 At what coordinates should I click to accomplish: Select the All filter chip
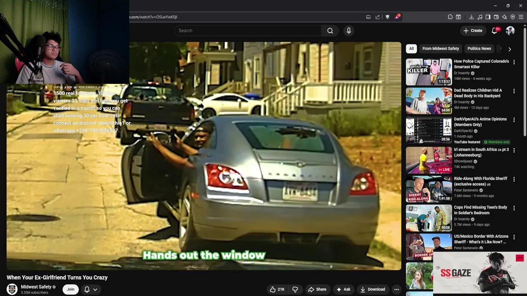(x=411, y=49)
